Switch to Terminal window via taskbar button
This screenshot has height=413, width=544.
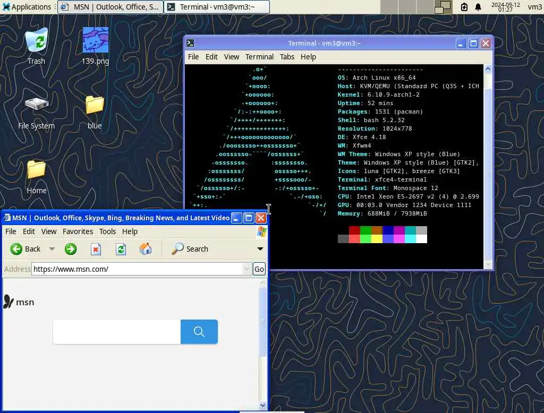click(217, 7)
